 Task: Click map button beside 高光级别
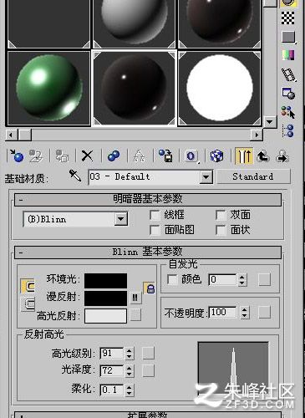point(148,353)
